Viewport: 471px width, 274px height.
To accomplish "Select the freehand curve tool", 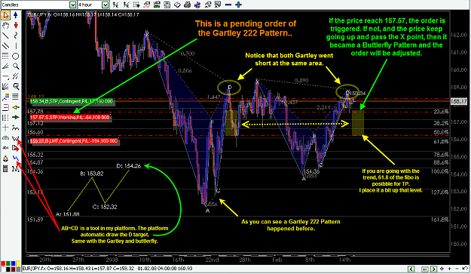I will click(x=16, y=35).
